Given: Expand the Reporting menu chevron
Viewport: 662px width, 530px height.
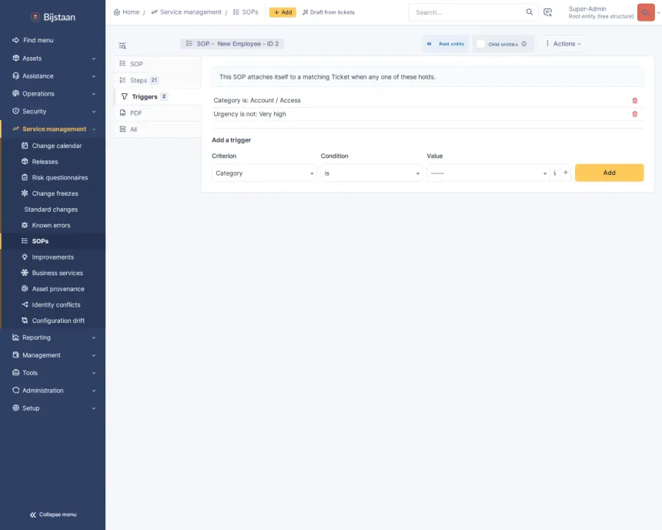Looking at the screenshot, I should pos(94,337).
